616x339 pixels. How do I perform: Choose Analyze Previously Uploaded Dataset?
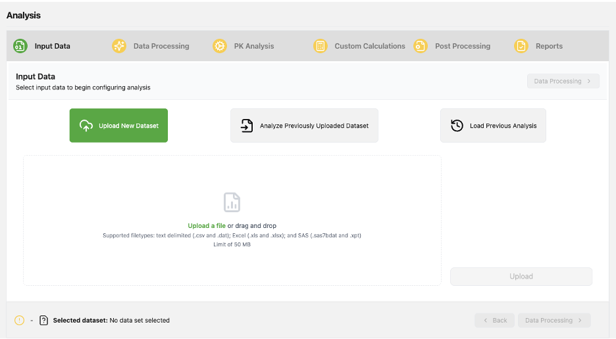coord(304,125)
